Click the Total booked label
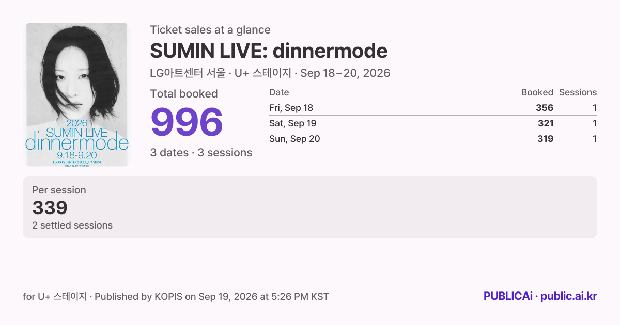The height and width of the screenshot is (325, 620). pyautogui.click(x=184, y=94)
